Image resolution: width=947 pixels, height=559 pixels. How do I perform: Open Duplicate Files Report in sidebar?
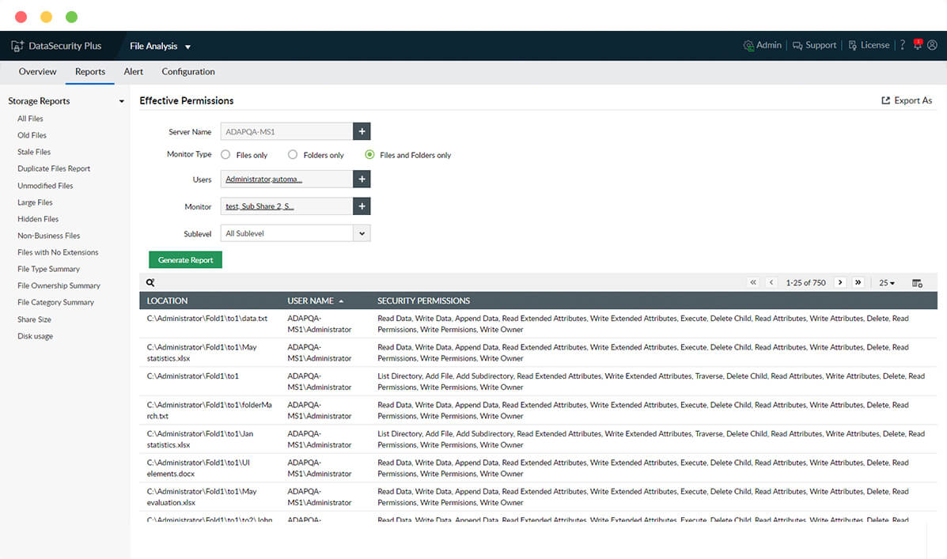(x=54, y=168)
